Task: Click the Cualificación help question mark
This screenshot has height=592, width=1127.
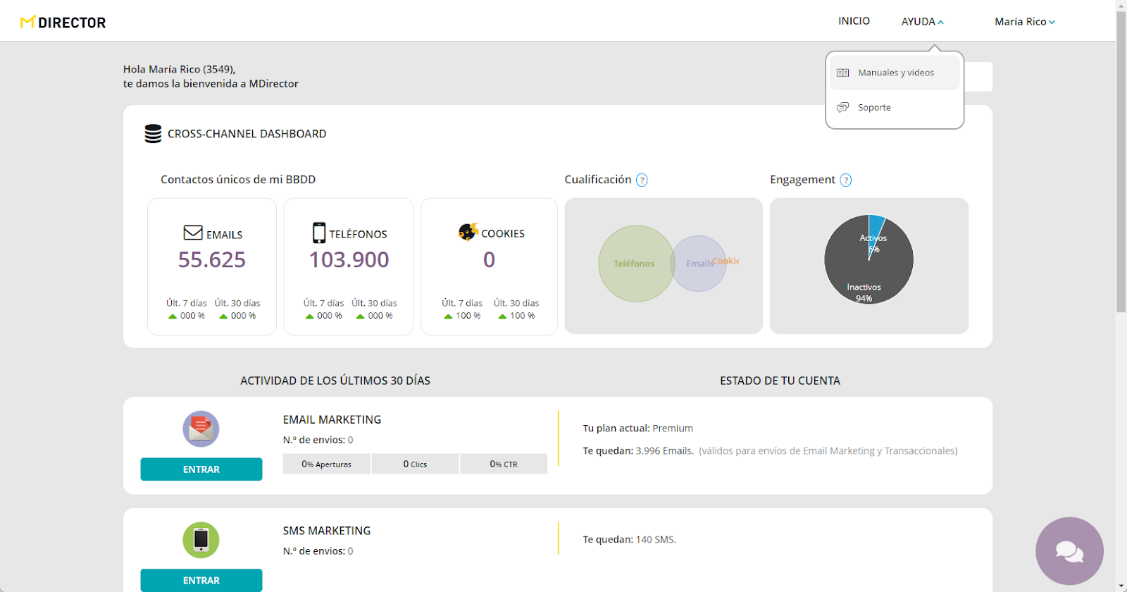Action: (642, 180)
